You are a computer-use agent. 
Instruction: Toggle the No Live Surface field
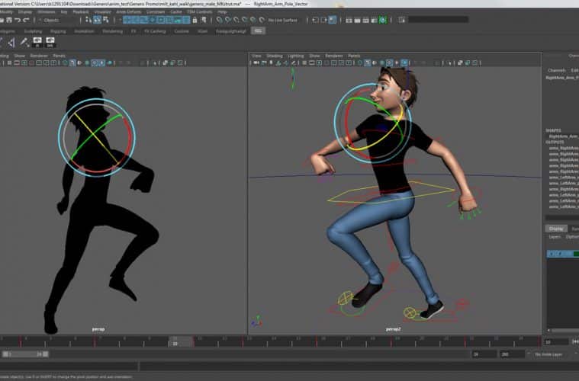click(283, 20)
